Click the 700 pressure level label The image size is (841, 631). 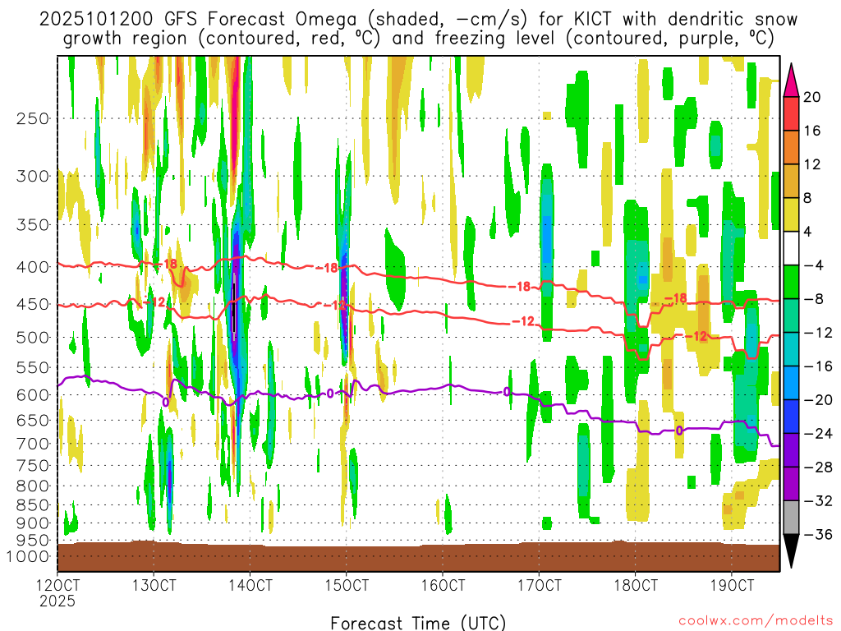[x=33, y=444]
